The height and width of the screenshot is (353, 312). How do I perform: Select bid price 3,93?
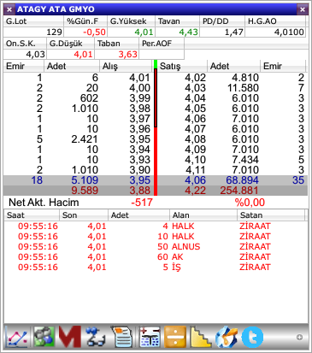click(x=139, y=160)
